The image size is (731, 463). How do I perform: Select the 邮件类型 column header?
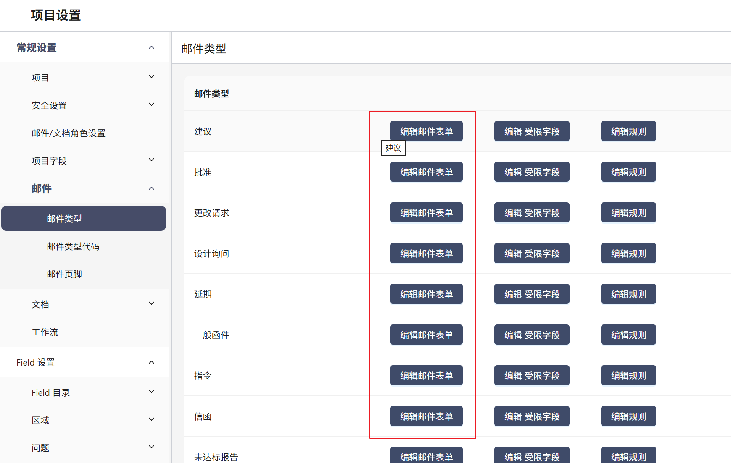pos(211,94)
